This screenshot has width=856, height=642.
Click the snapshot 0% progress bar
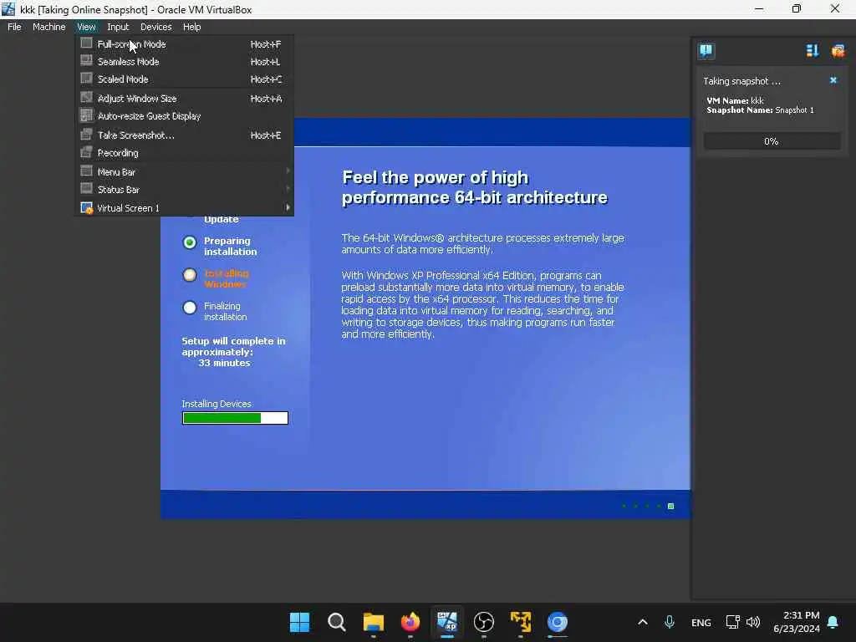(772, 141)
